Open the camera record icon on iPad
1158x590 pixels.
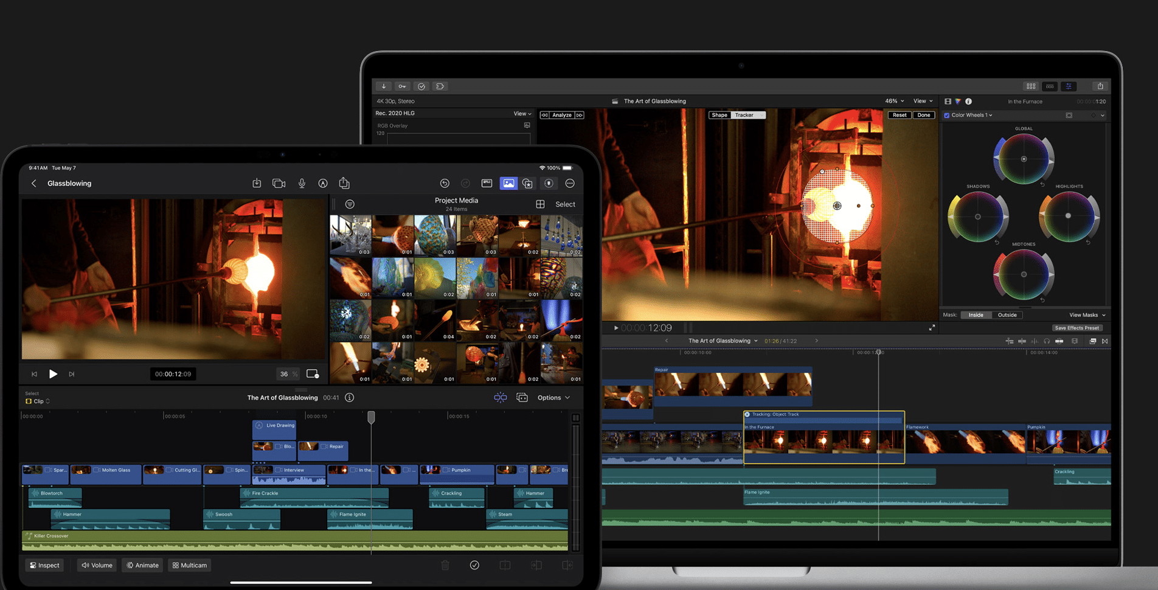point(279,183)
